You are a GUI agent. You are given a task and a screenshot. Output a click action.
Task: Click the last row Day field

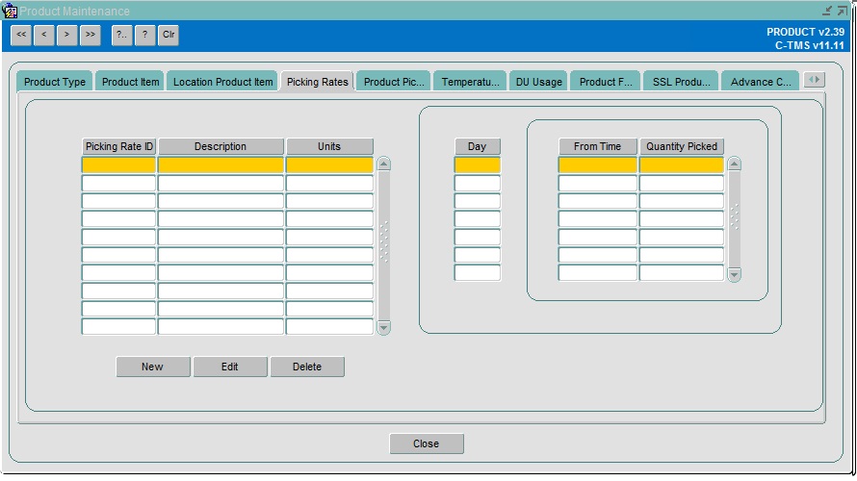click(478, 272)
